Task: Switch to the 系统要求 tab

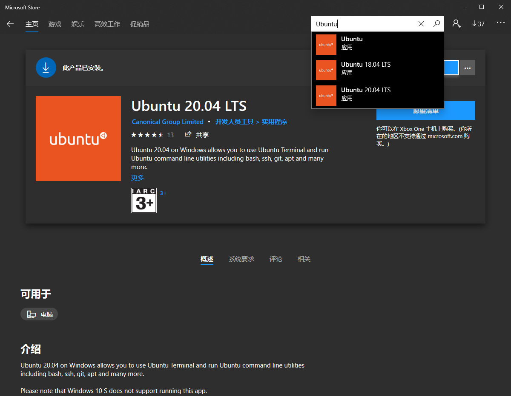Action: point(241,259)
